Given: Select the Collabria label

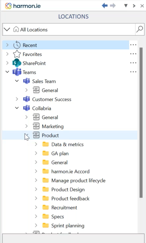Looking at the screenshot, I should coord(41,108).
